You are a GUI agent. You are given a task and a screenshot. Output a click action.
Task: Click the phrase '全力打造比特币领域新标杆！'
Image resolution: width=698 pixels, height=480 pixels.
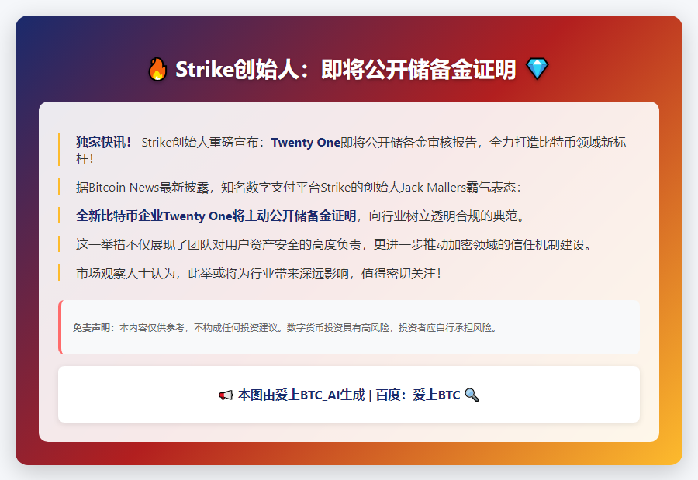[351, 150]
